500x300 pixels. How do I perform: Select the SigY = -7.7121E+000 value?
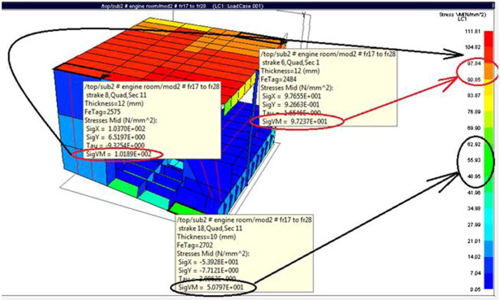(208, 271)
